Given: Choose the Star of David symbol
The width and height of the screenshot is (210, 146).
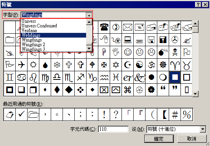Looking at the screenshot, I should (x=116, y=65).
